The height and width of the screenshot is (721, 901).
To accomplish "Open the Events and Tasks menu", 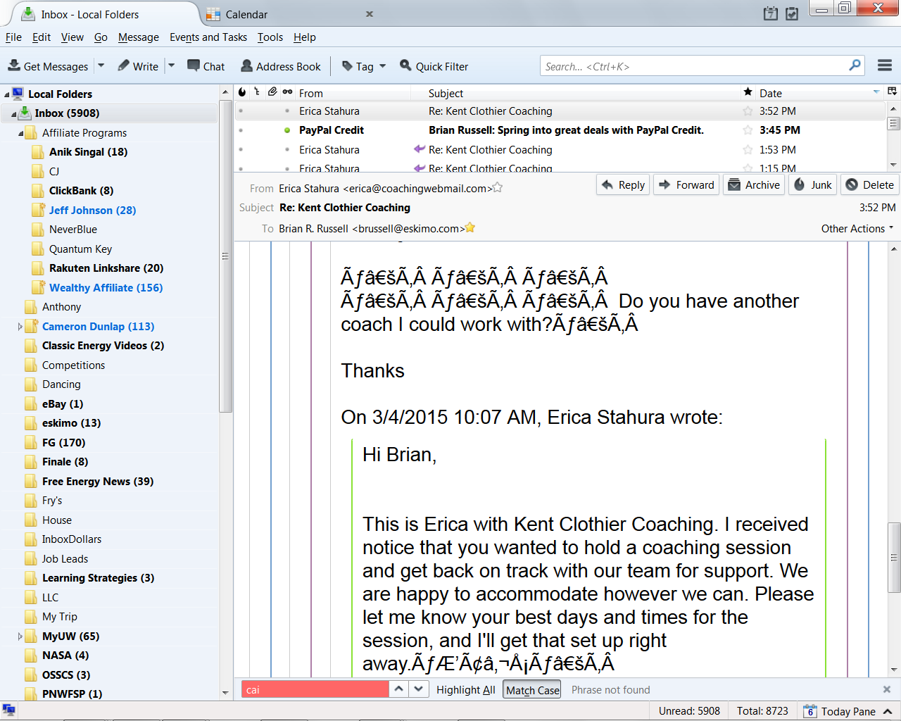I will click(208, 37).
